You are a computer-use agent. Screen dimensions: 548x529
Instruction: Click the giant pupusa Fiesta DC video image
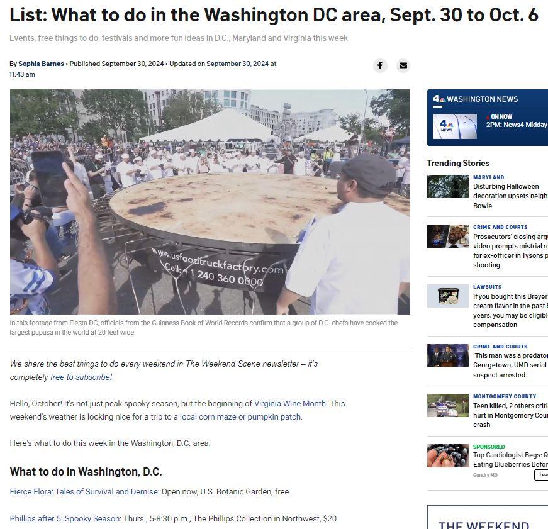[210, 202]
